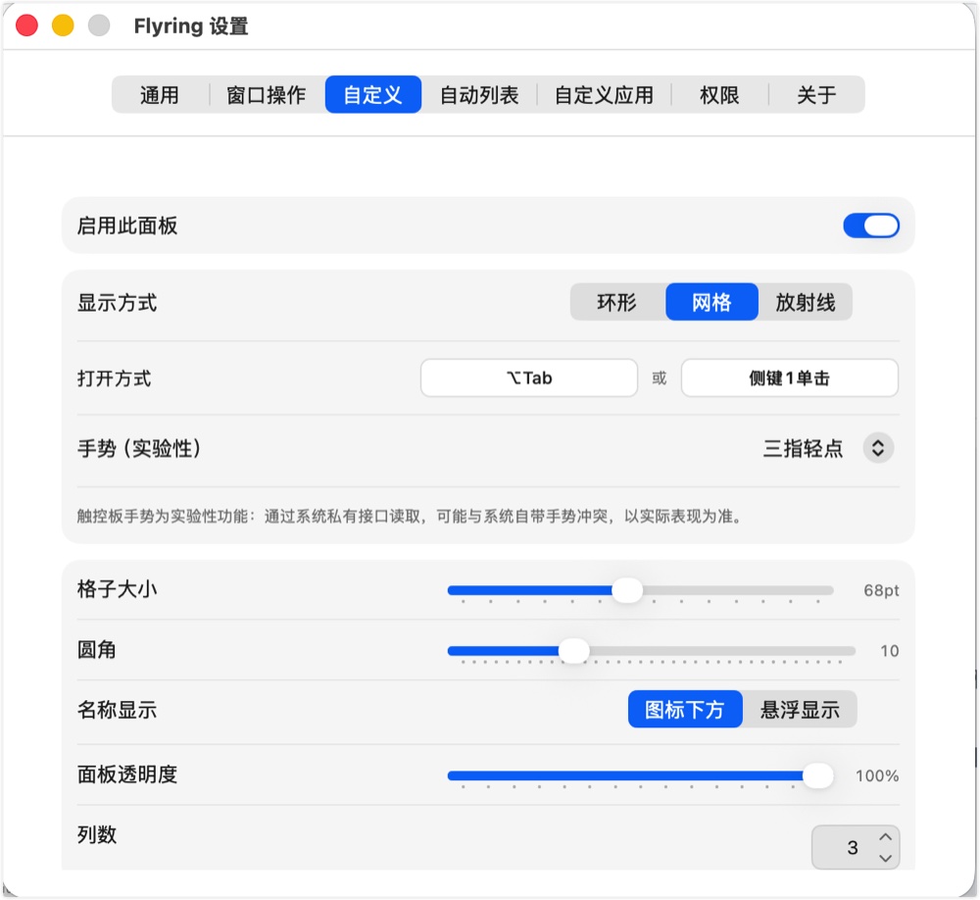Choose 网格 display mode

tap(711, 303)
